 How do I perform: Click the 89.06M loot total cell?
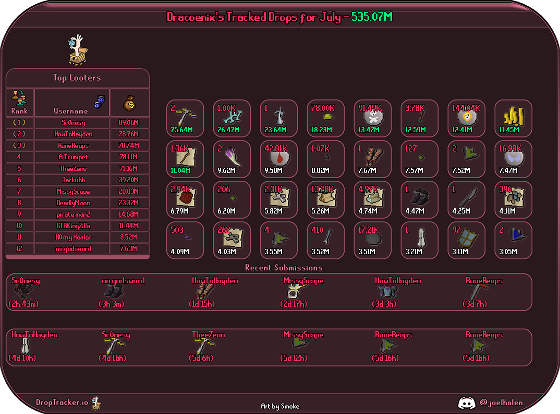(129, 123)
